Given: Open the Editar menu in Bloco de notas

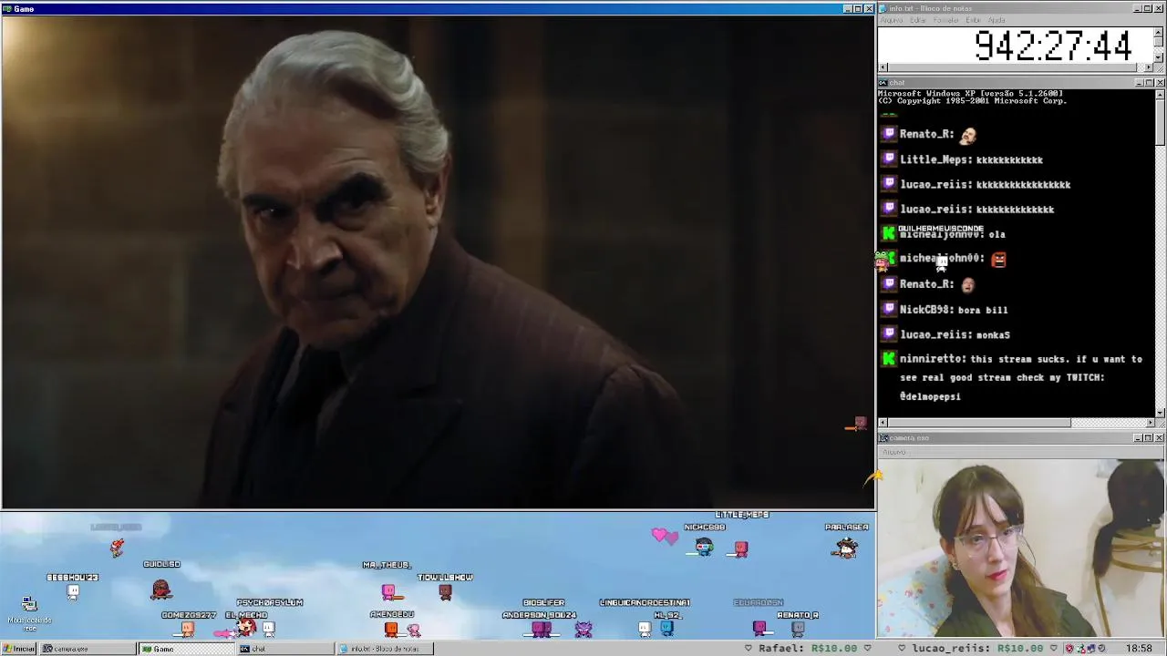Looking at the screenshot, I should coord(918,20).
